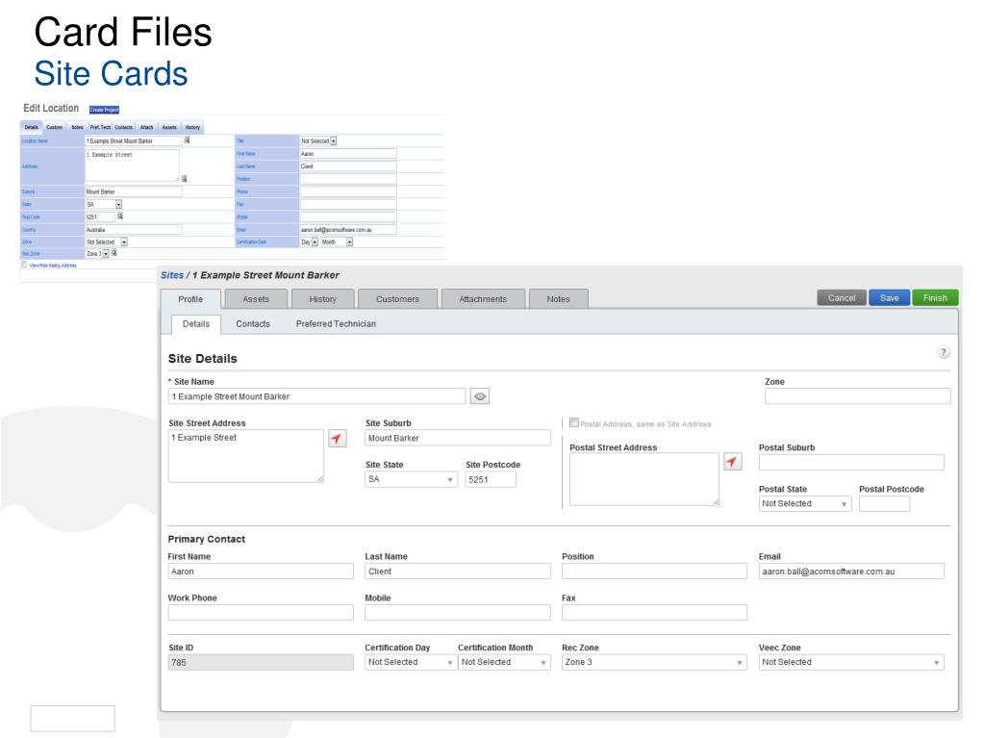The image size is (984, 738).
Task: Click the Location Name field in Edit Location
Action: (x=134, y=141)
